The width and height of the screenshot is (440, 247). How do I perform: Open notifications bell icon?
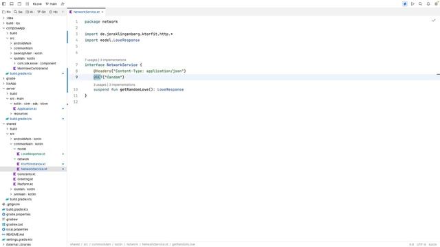click(x=428, y=4)
